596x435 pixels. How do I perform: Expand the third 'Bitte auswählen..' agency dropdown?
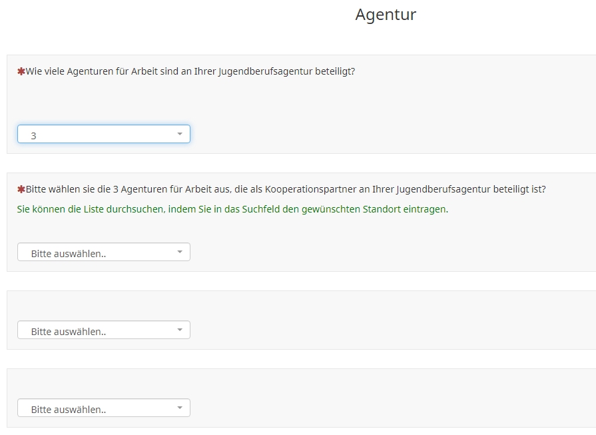coord(103,408)
